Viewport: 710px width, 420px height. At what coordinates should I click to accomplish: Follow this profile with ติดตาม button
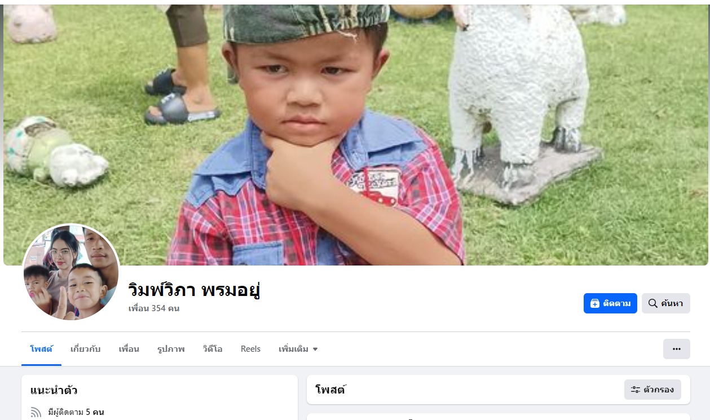point(610,303)
